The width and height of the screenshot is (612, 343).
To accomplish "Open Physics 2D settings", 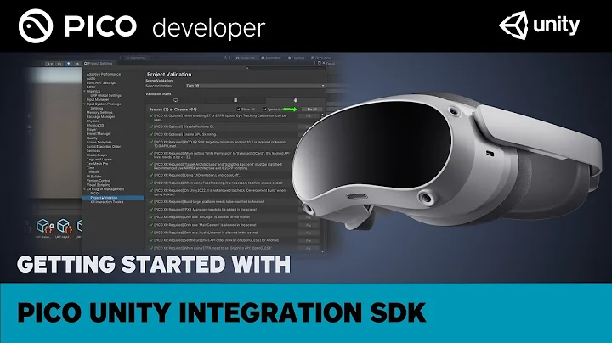I will coord(95,126).
